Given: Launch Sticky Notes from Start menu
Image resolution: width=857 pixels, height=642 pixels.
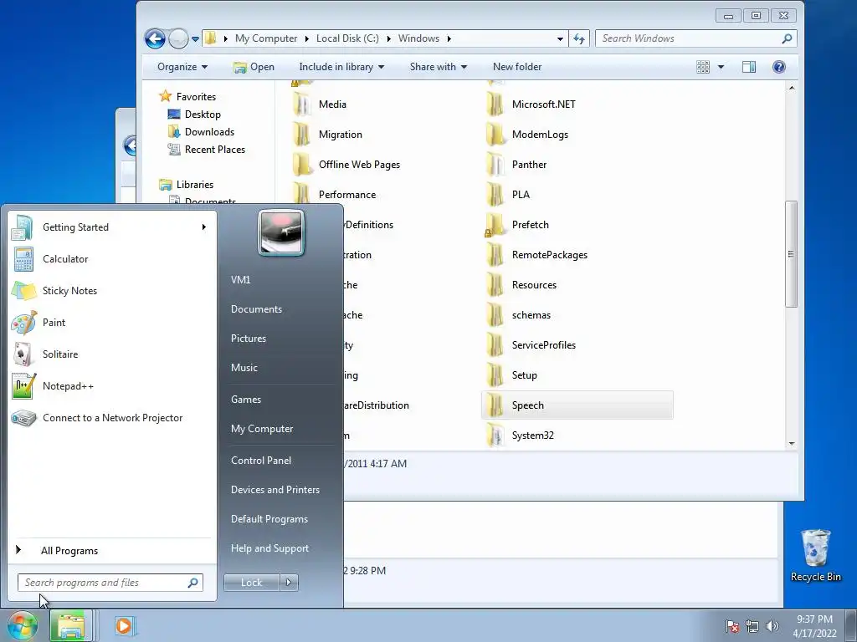Looking at the screenshot, I should click(112, 291).
